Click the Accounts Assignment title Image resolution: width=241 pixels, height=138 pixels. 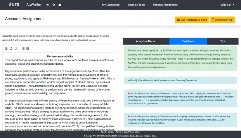click(x=24, y=19)
